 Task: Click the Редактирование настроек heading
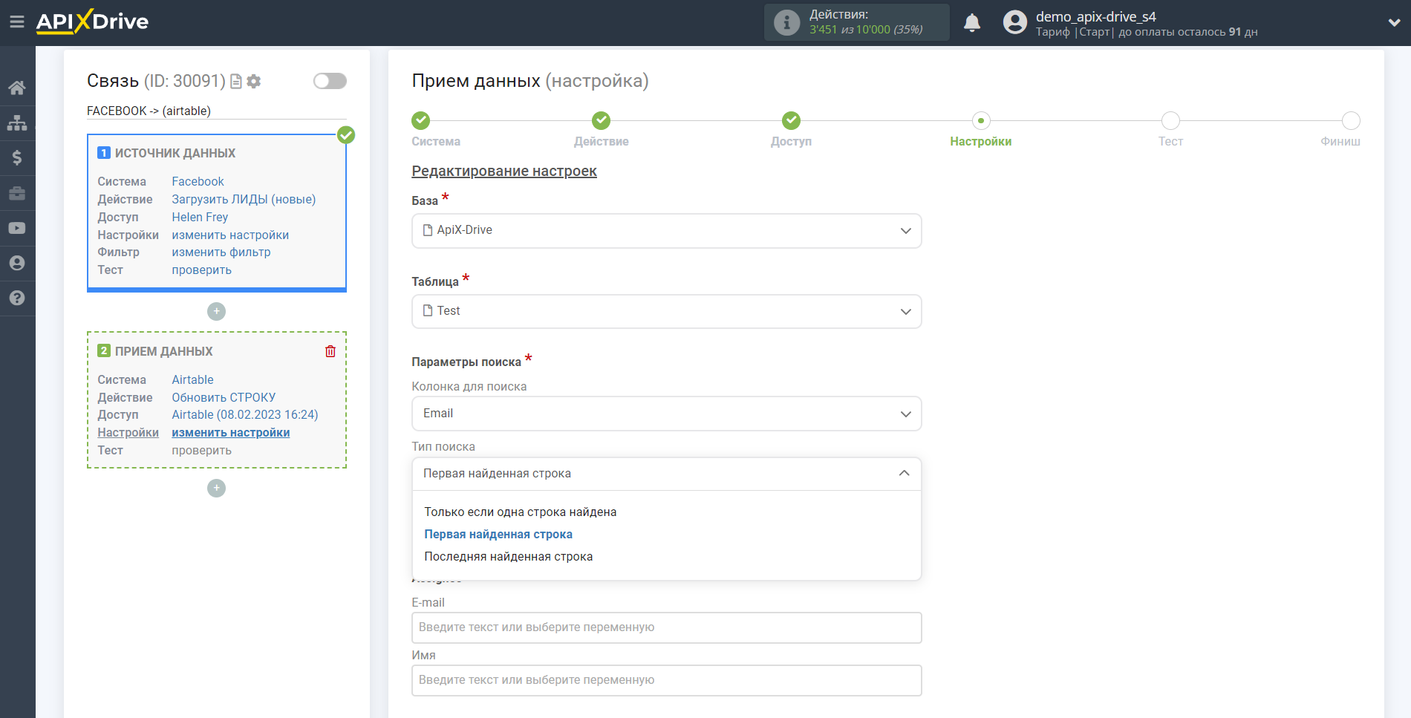(504, 171)
